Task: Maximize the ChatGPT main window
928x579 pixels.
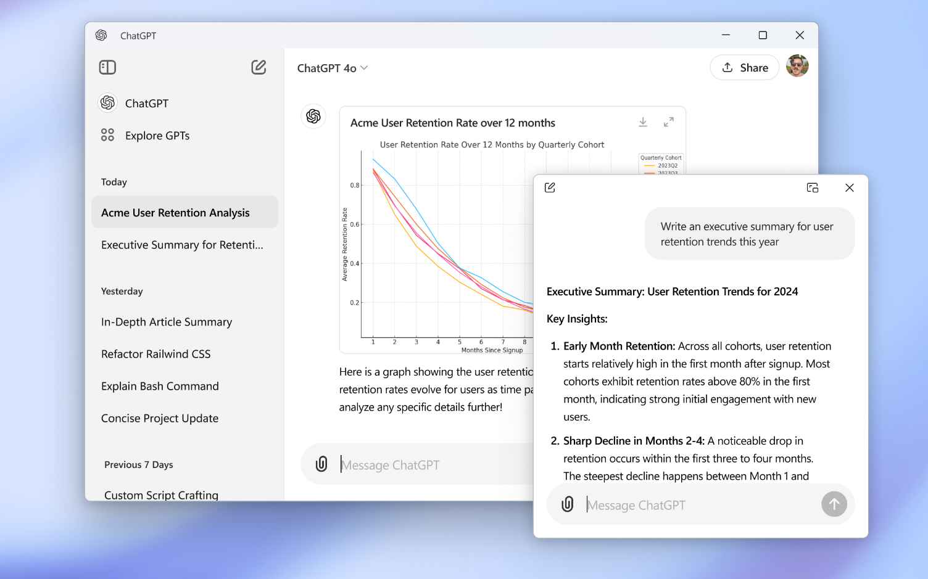Action: pyautogui.click(x=763, y=35)
